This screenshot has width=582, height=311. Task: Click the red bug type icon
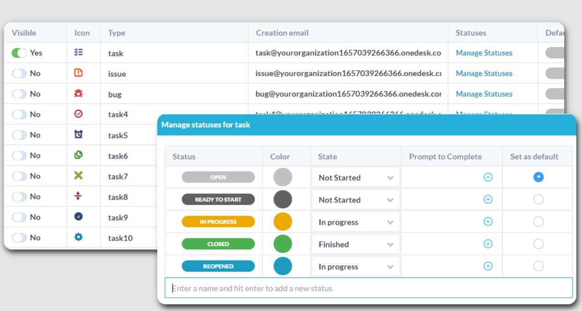pyautogui.click(x=78, y=93)
